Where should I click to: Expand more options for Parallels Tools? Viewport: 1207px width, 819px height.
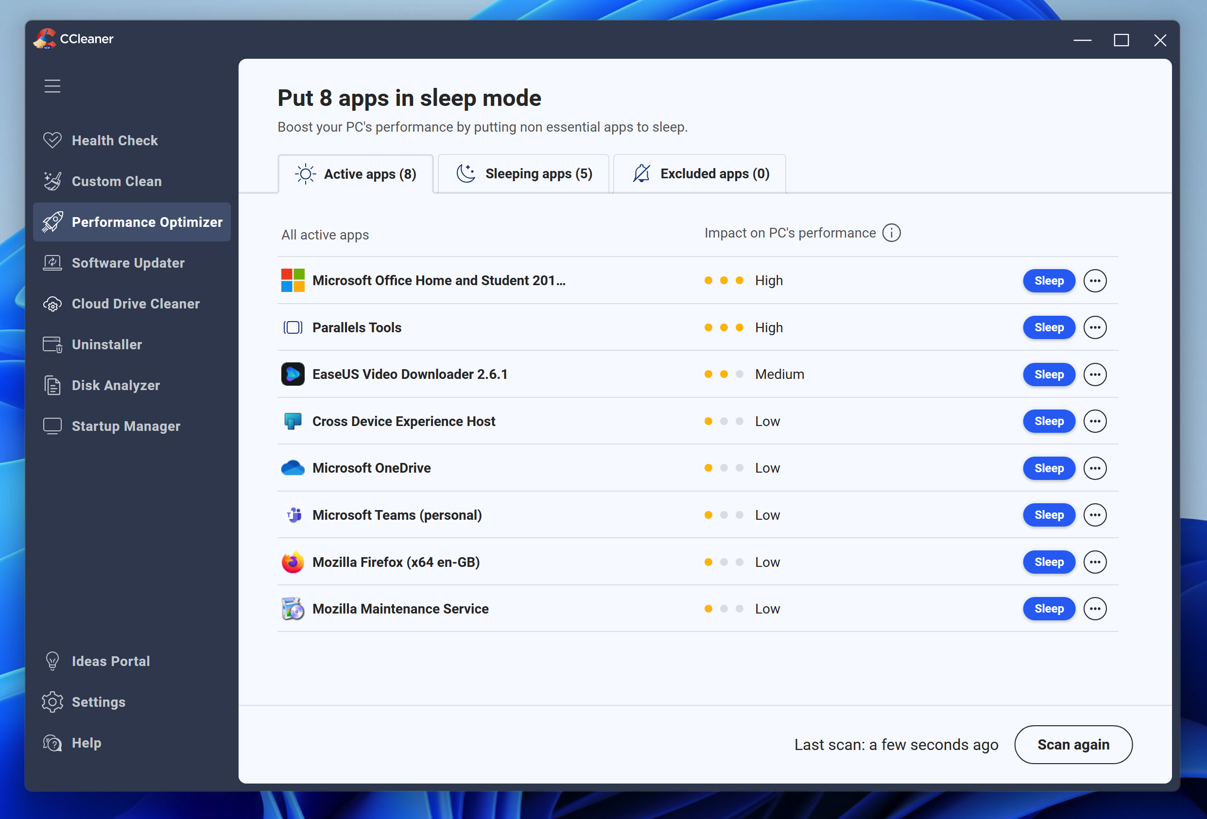coord(1095,328)
